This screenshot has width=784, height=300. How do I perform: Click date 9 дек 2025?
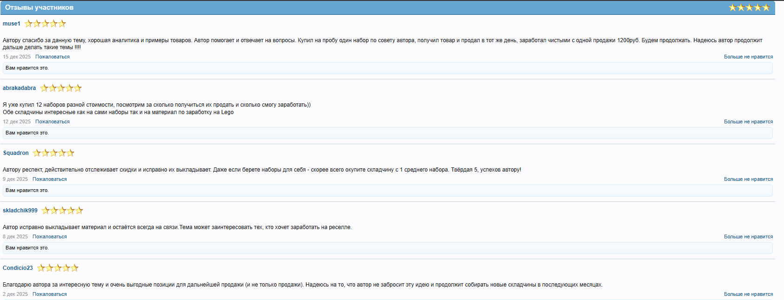point(15,179)
